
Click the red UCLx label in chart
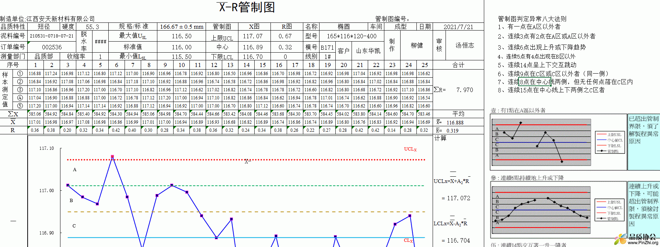[410, 149]
